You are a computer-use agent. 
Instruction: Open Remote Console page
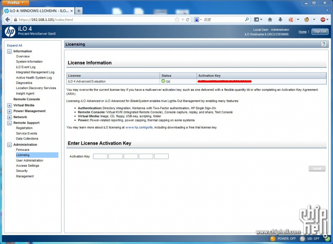(x=26, y=99)
